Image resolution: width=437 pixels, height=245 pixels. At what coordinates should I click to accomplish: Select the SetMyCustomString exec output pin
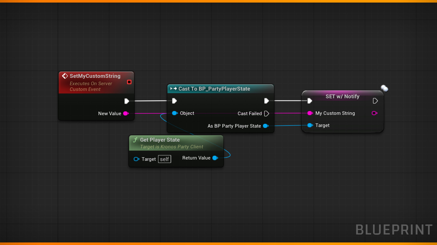[127, 101]
